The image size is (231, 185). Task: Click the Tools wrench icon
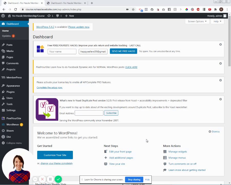point(3,104)
